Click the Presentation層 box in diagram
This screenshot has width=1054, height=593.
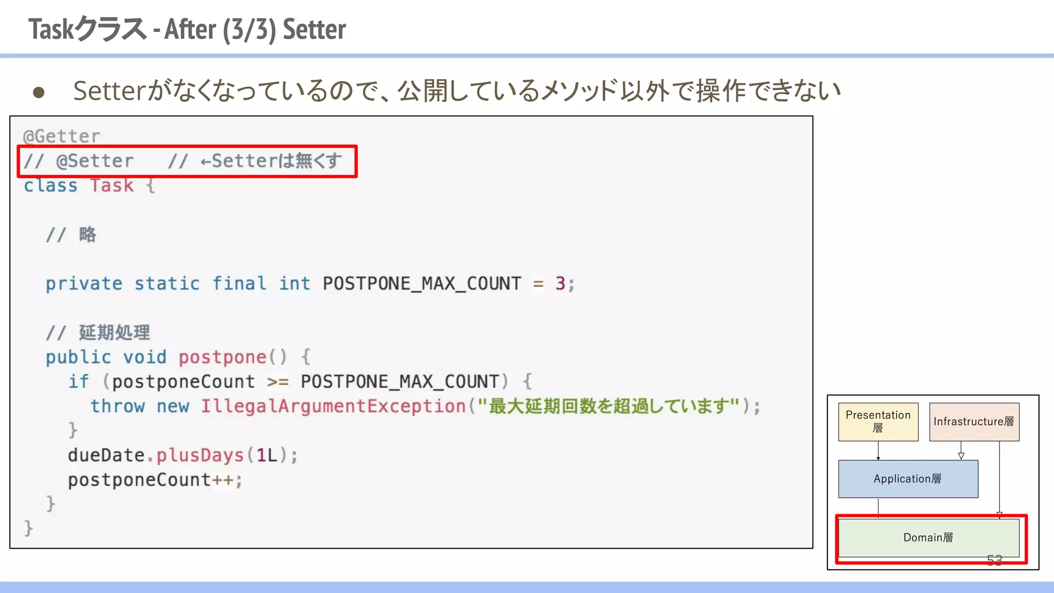[x=878, y=422]
